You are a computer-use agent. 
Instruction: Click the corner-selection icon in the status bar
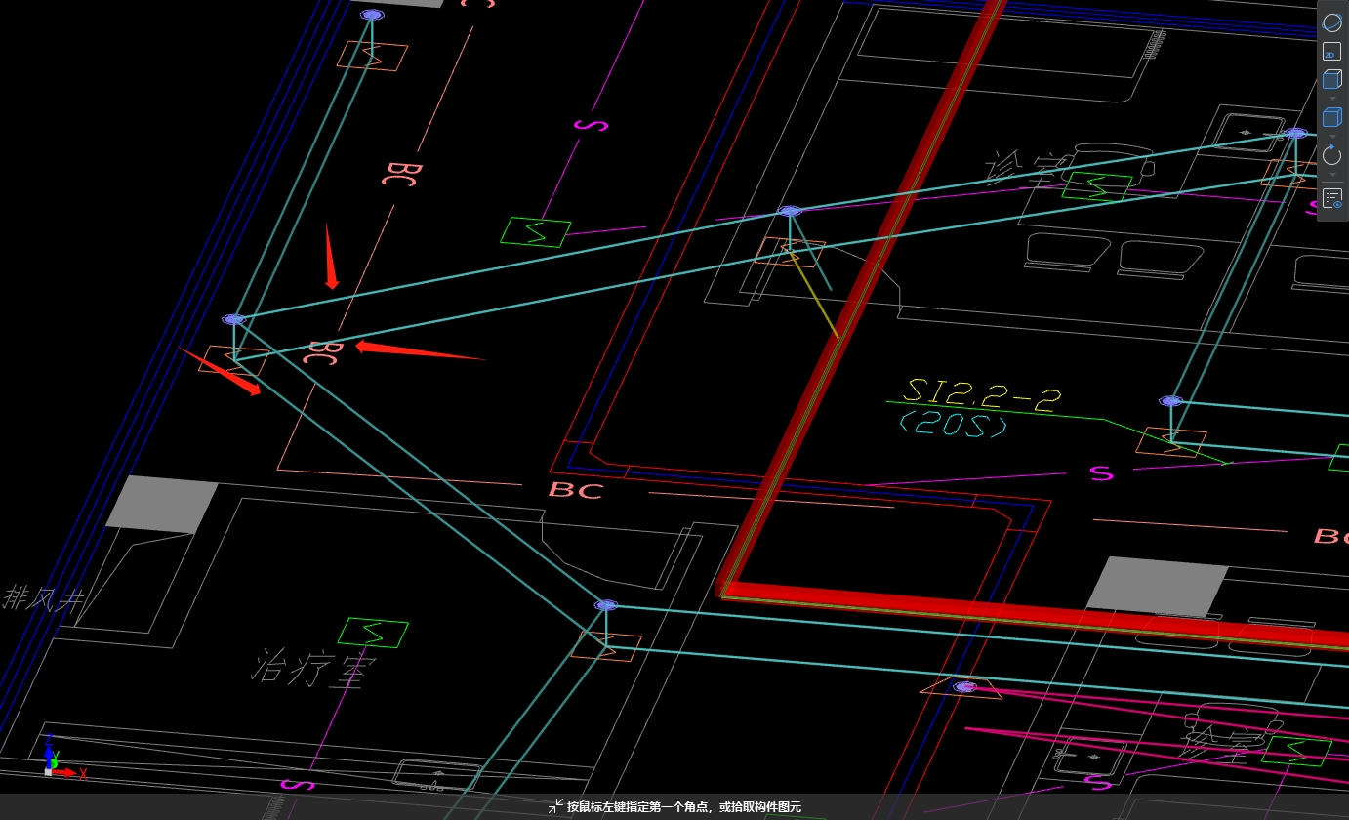(555, 806)
